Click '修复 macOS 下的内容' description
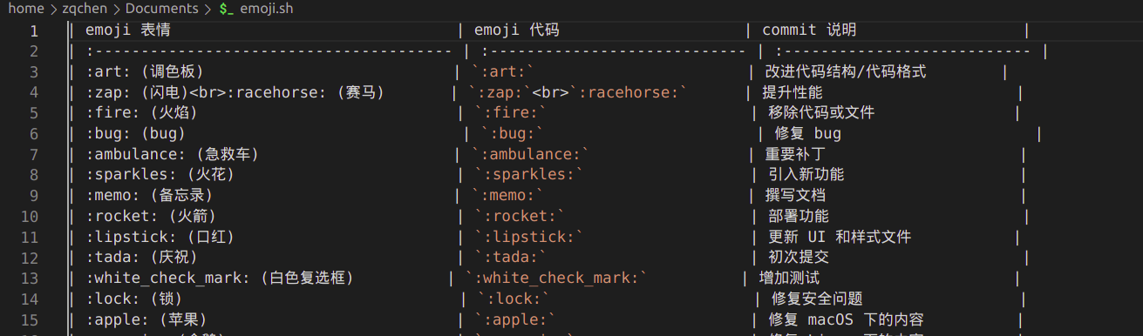Screen dimensions: 1143x336 [847, 319]
